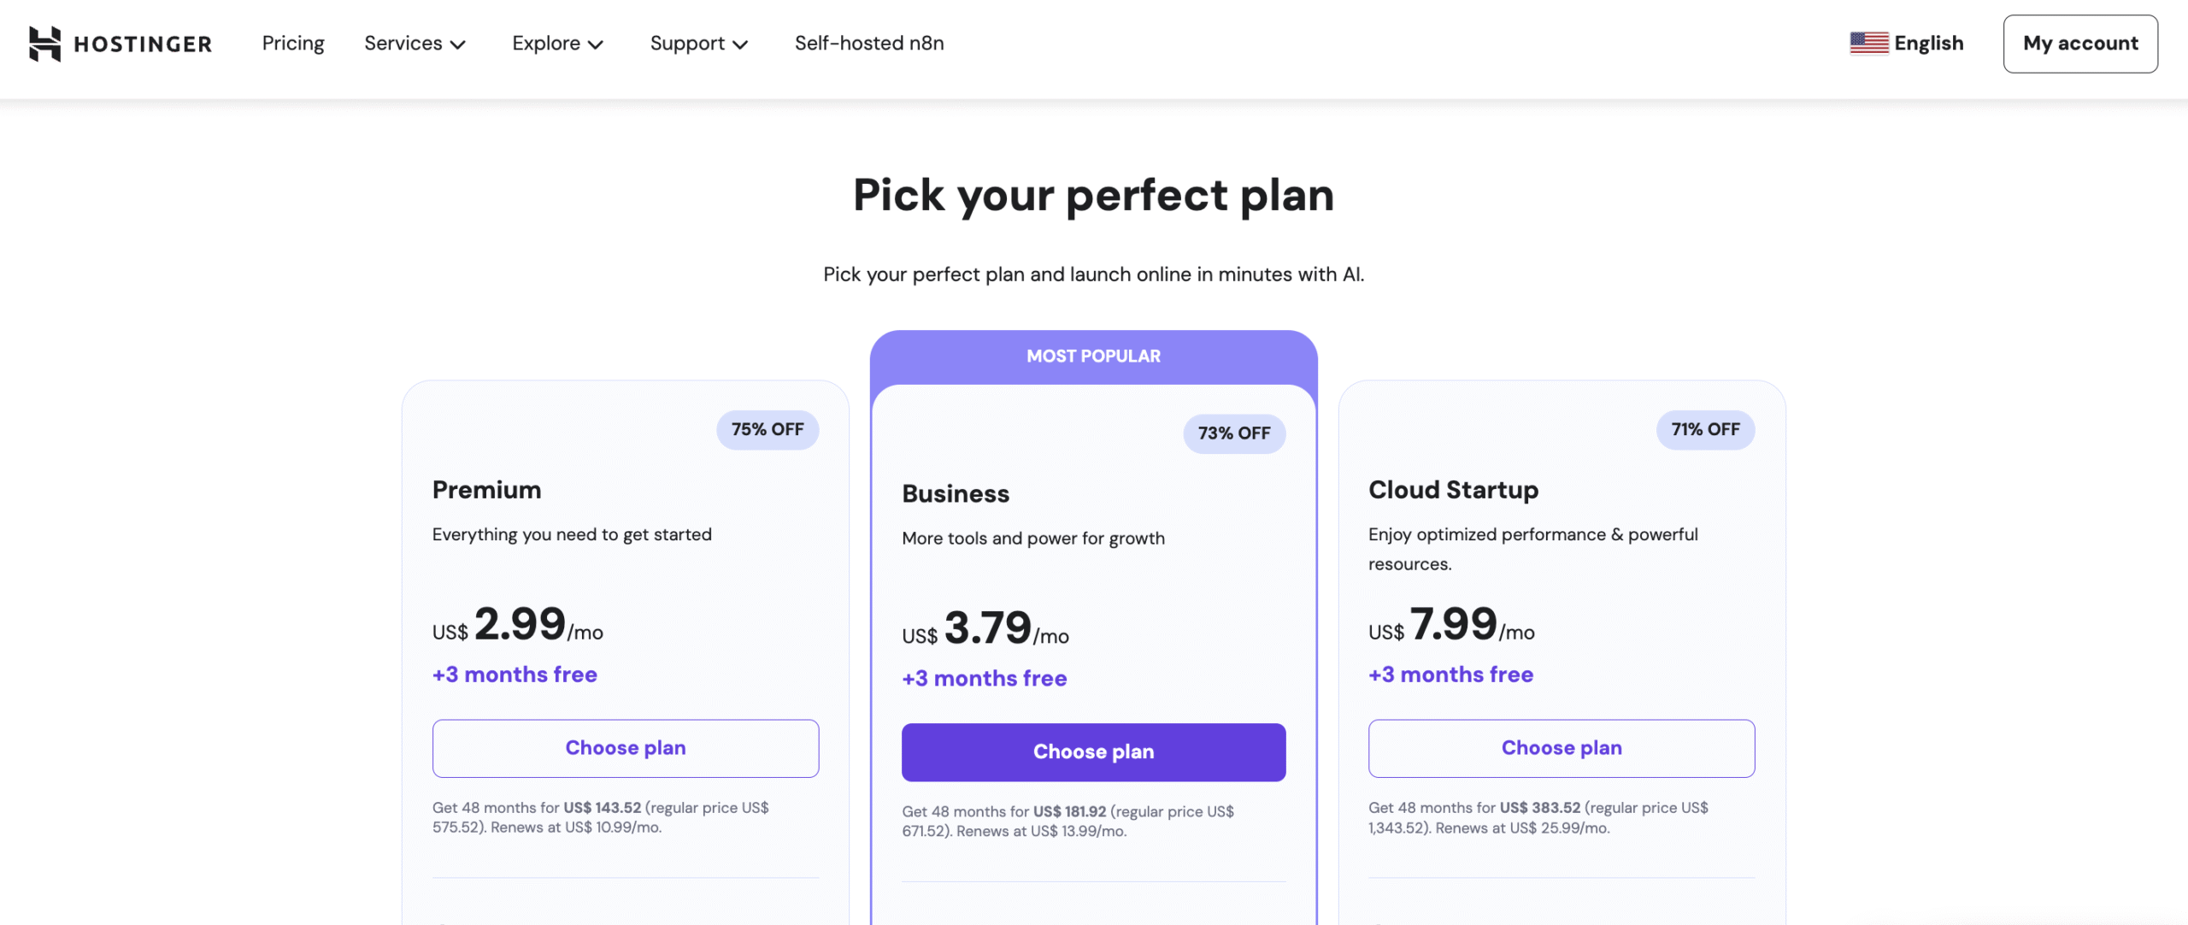Click Choose plan under Cloud Startup
2188x925 pixels.
[1561, 748]
